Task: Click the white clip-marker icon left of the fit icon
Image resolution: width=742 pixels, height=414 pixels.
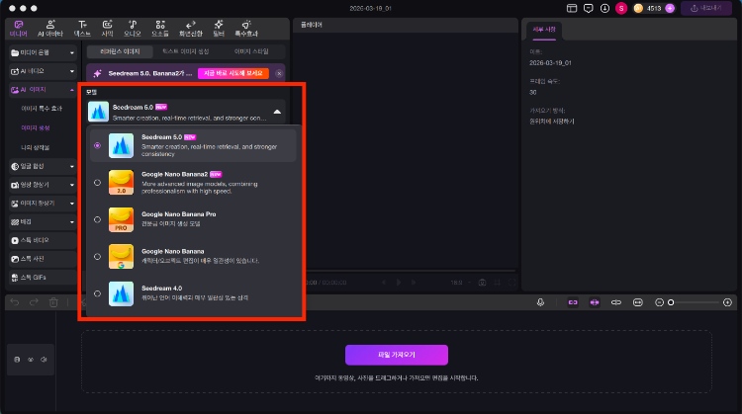Action: tap(616, 302)
